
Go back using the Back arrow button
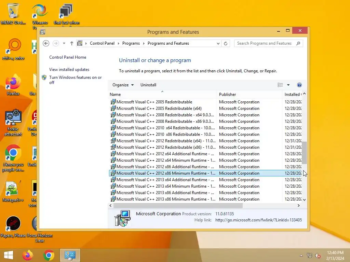pos(46,43)
